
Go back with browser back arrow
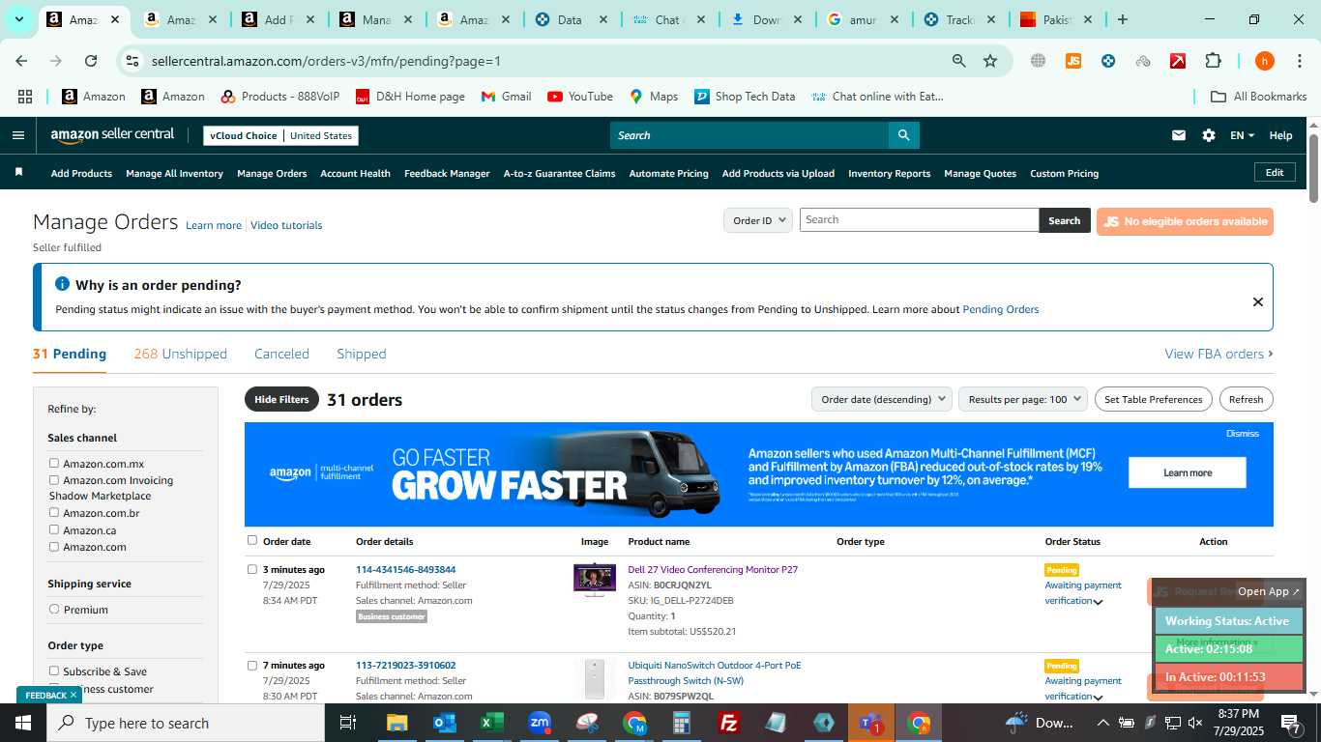pos(21,61)
